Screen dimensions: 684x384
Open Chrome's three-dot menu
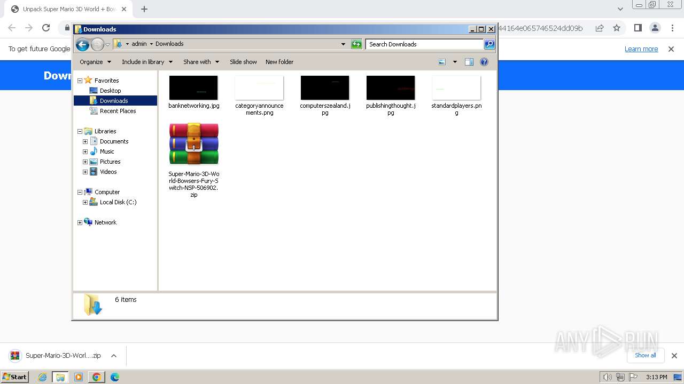671,28
